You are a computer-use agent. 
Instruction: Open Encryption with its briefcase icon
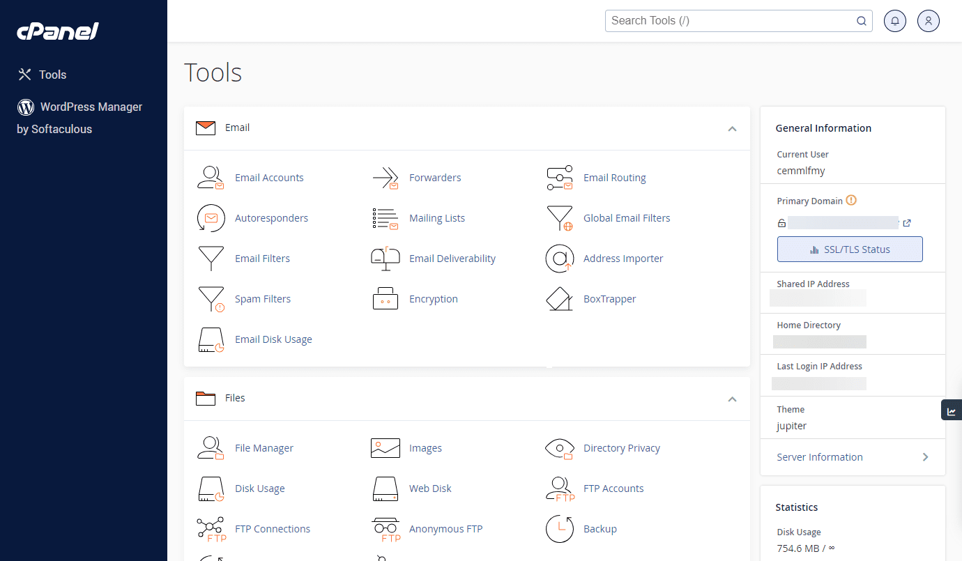(x=385, y=299)
